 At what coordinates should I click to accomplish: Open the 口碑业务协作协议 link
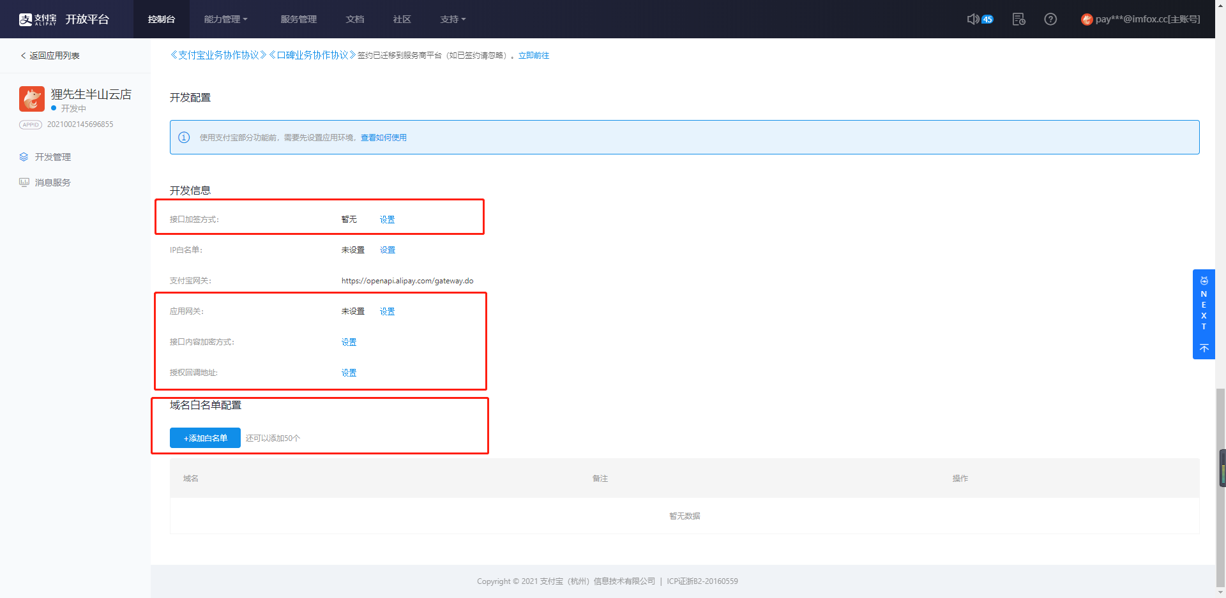pyautogui.click(x=312, y=55)
